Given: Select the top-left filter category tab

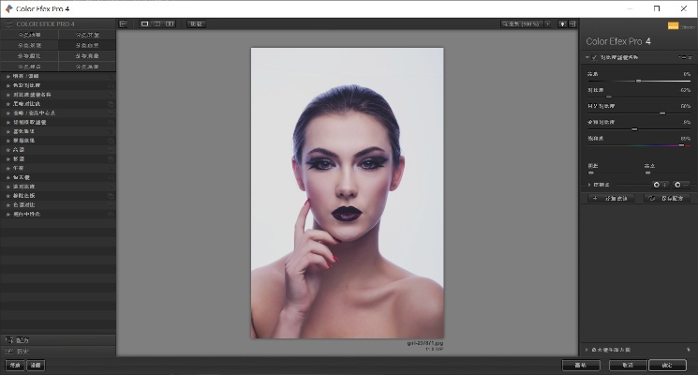Looking at the screenshot, I should coord(29,34).
